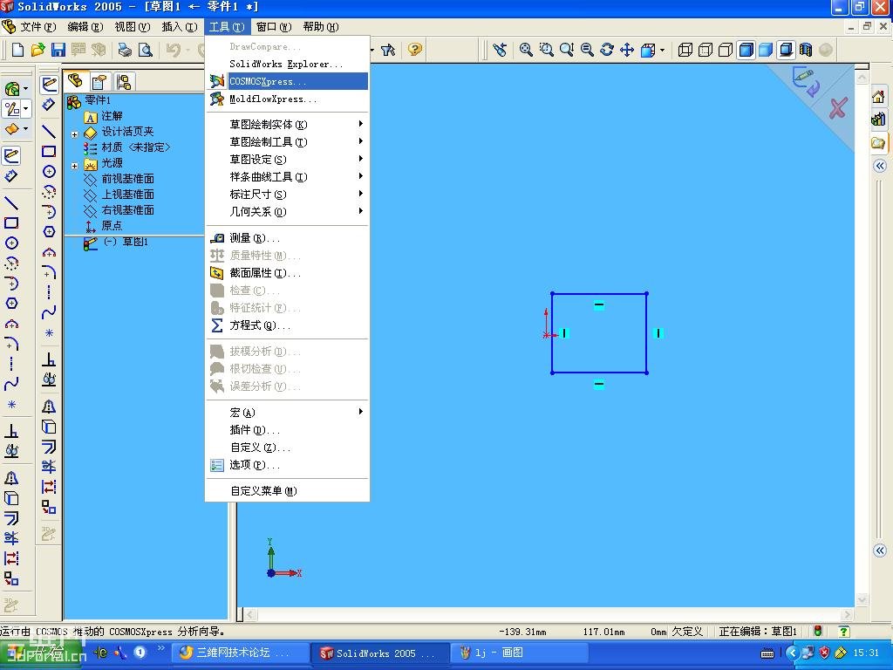893x670 pixels.
Task: Open the Sketch toolbar flyout arrow
Action: [x=25, y=108]
